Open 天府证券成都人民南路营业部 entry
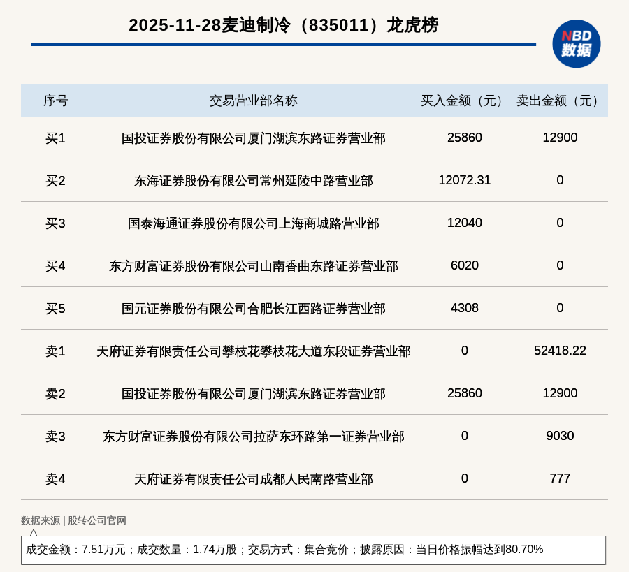The height and width of the screenshot is (572, 629). (253, 479)
